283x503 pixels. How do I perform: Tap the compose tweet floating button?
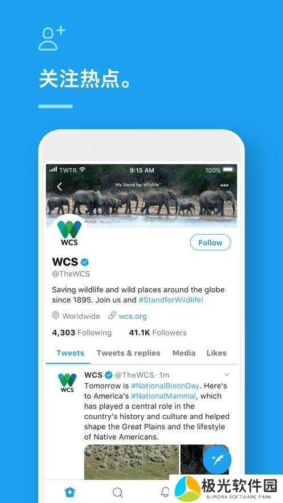(218, 459)
